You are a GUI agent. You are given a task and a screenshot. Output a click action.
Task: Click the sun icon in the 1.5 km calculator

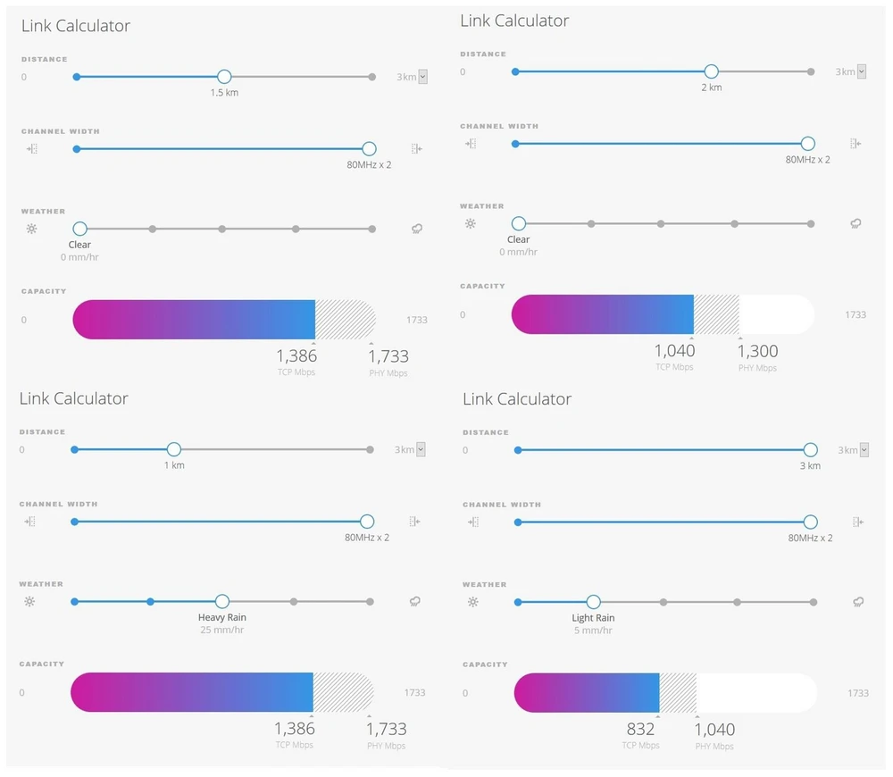[x=31, y=229]
